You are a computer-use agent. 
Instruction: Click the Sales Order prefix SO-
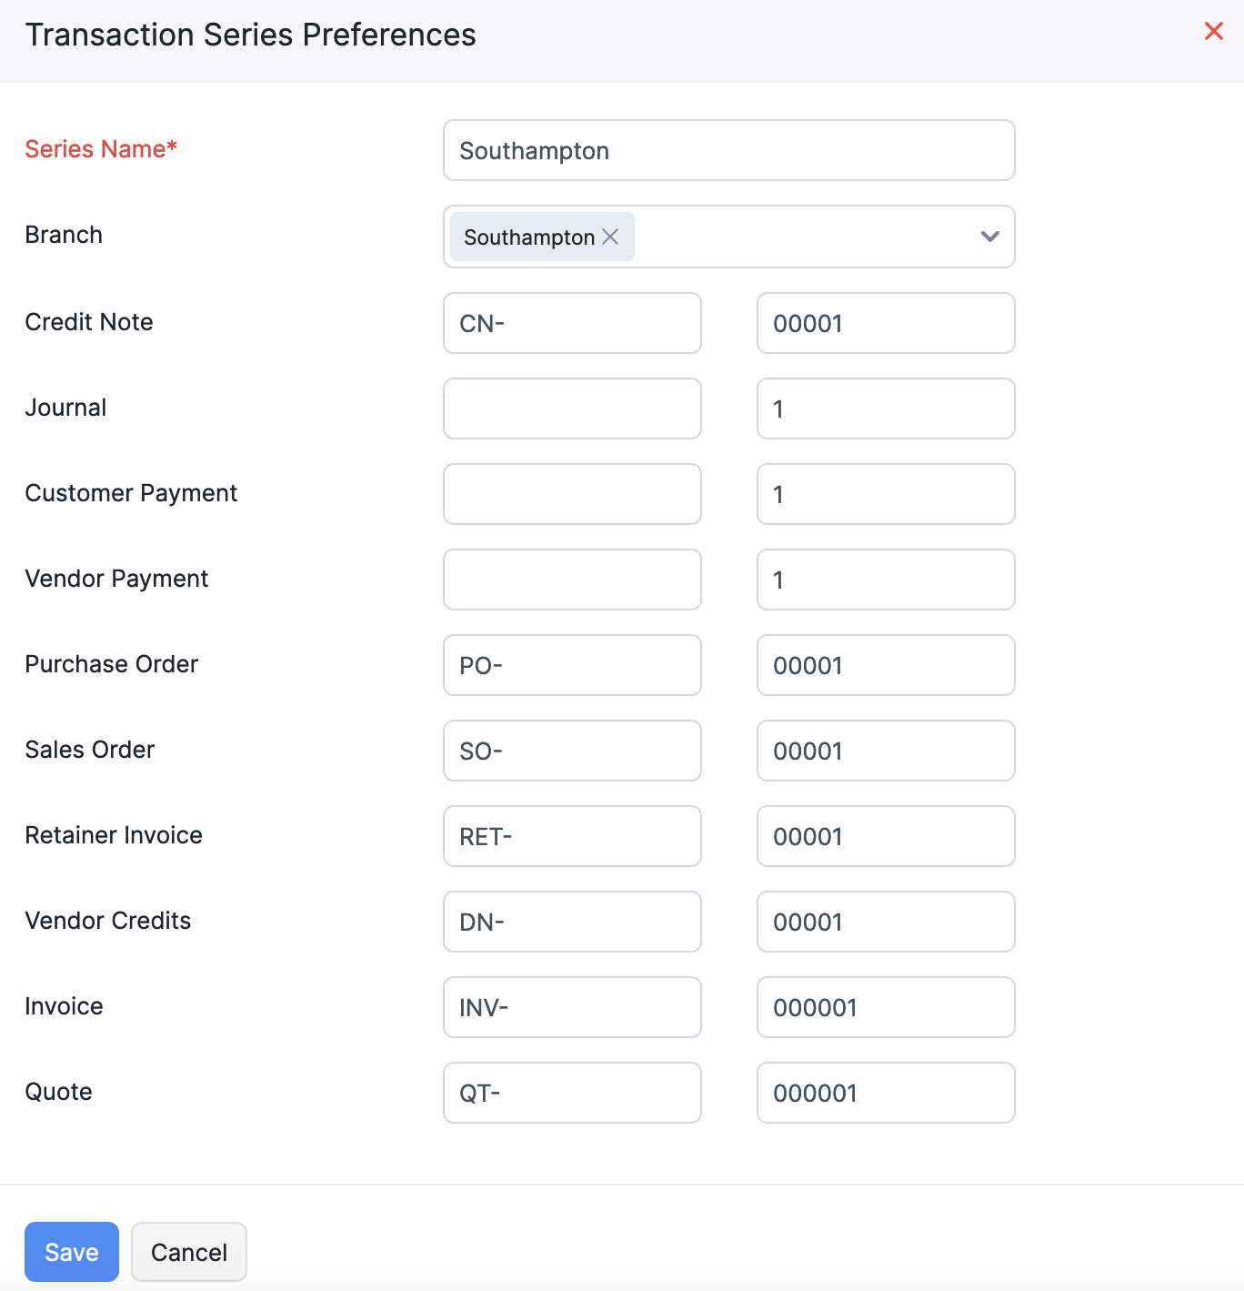point(571,751)
